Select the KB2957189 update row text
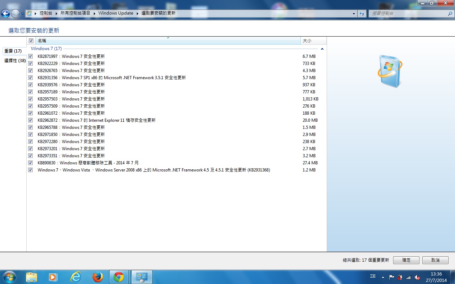The width and height of the screenshot is (455, 284). click(x=71, y=92)
